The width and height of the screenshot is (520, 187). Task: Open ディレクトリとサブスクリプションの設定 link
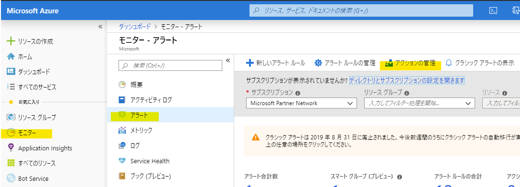click(407, 80)
